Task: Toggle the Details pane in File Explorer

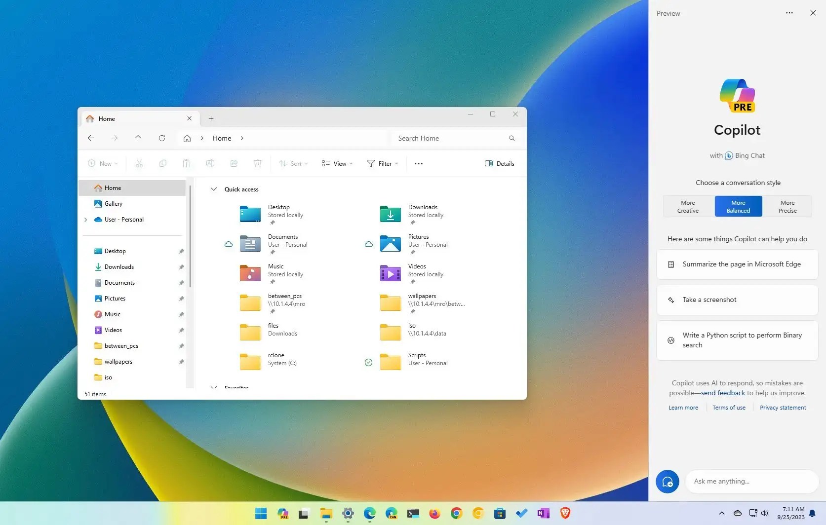Action: coord(500,163)
